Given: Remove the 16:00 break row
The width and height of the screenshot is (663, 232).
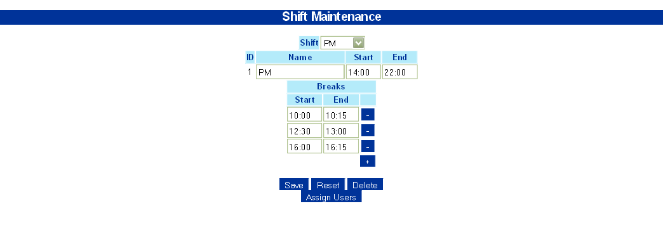Looking at the screenshot, I should click(x=368, y=146).
